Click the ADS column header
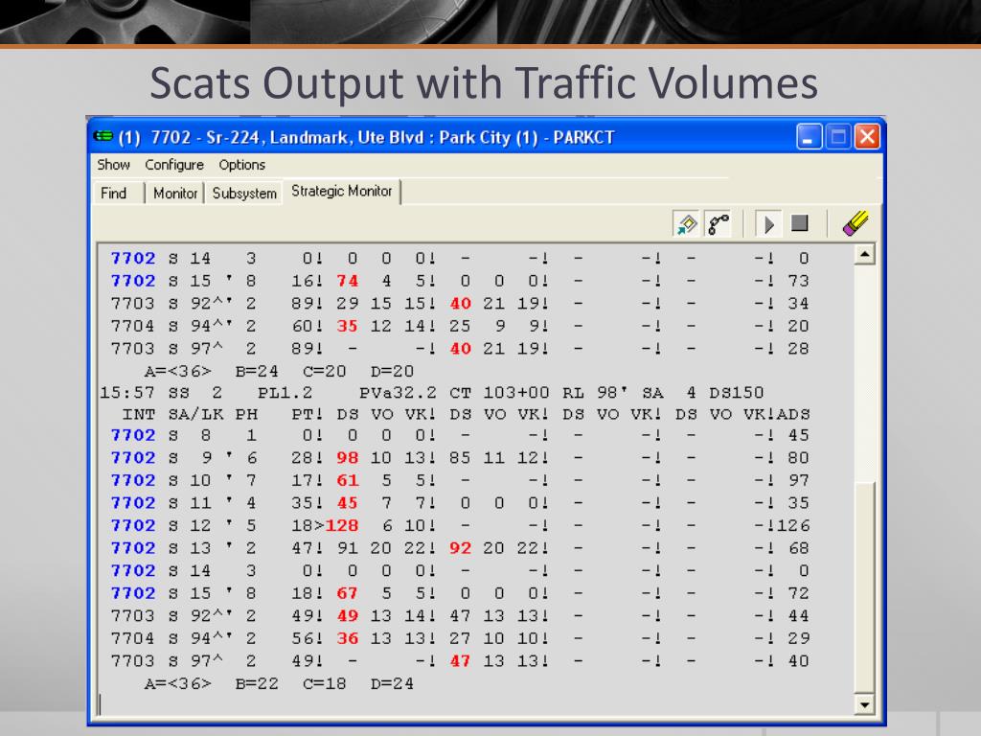The height and width of the screenshot is (736, 981). (793, 414)
